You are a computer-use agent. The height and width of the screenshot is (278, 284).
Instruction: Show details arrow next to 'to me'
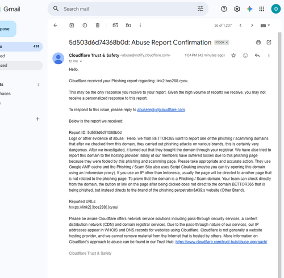click(81, 61)
